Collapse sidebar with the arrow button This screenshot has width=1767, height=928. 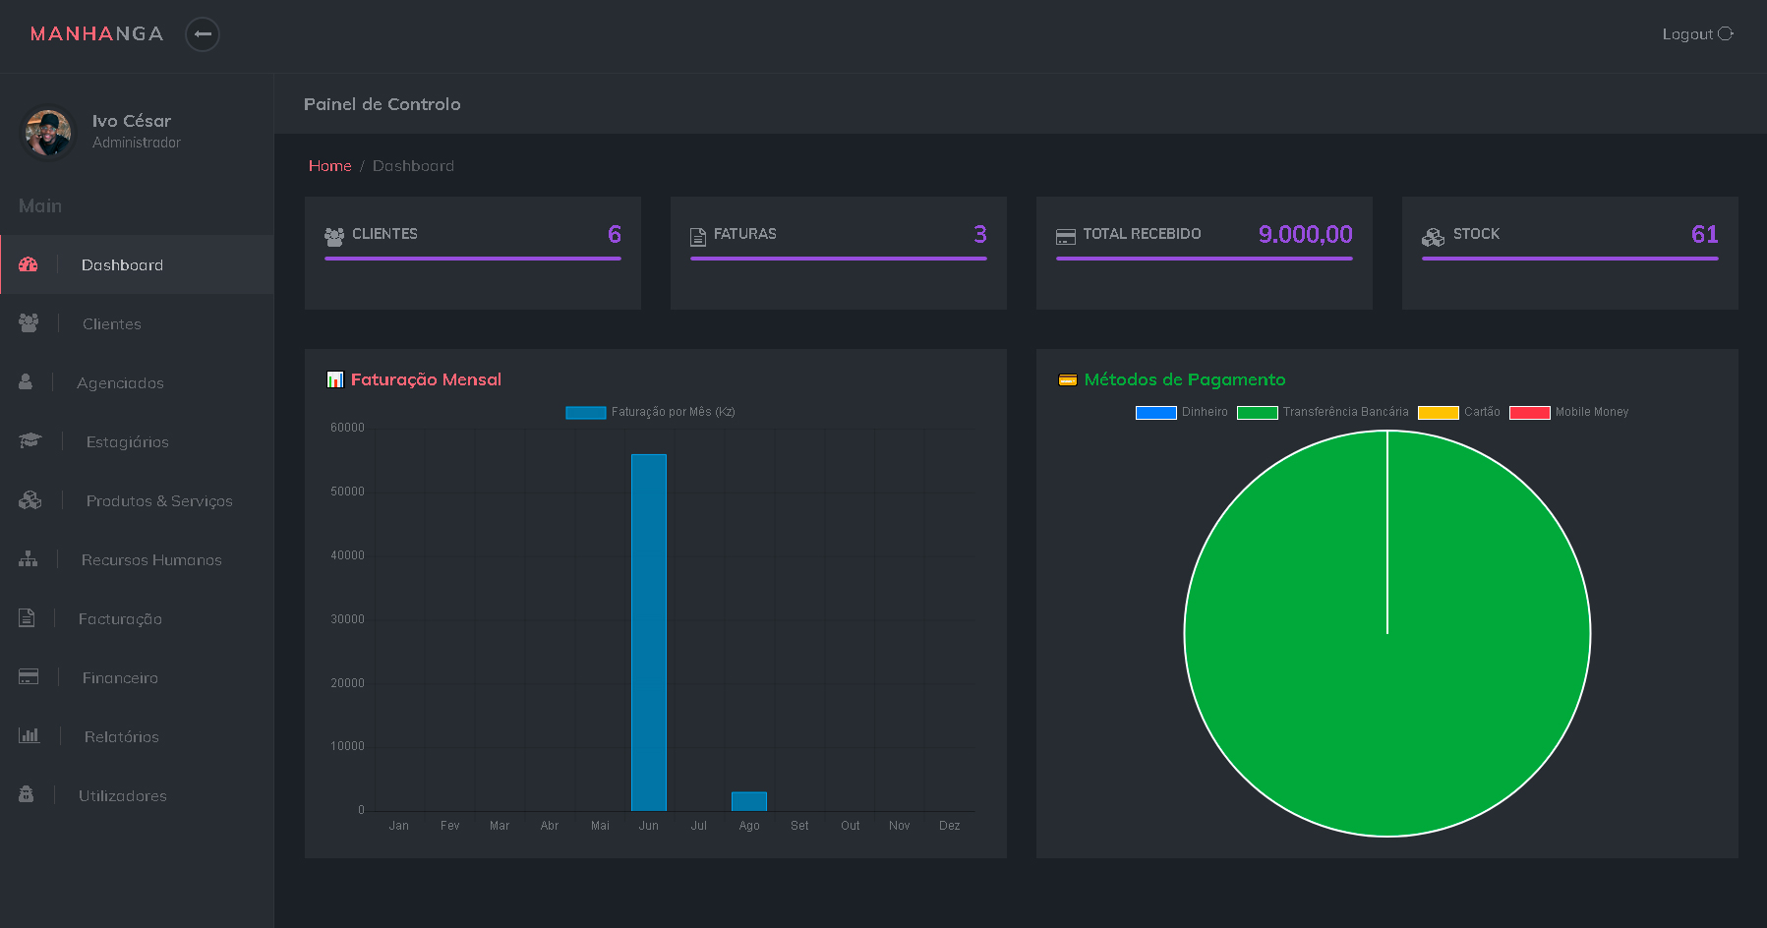(203, 34)
